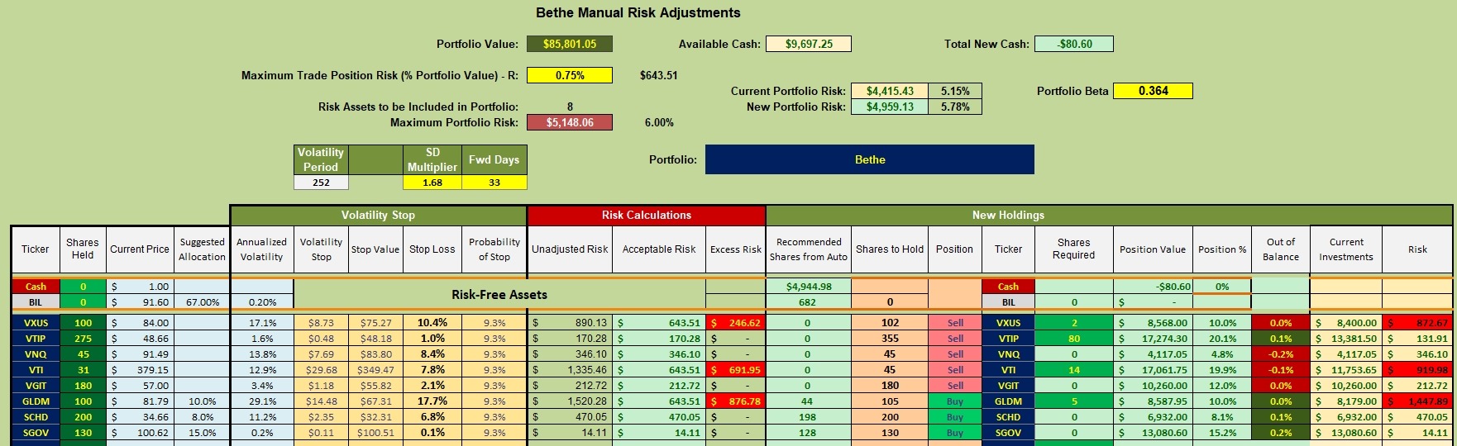This screenshot has height=446, width=1457.
Task: Select the Out of Balance column header
Action: click(1280, 249)
